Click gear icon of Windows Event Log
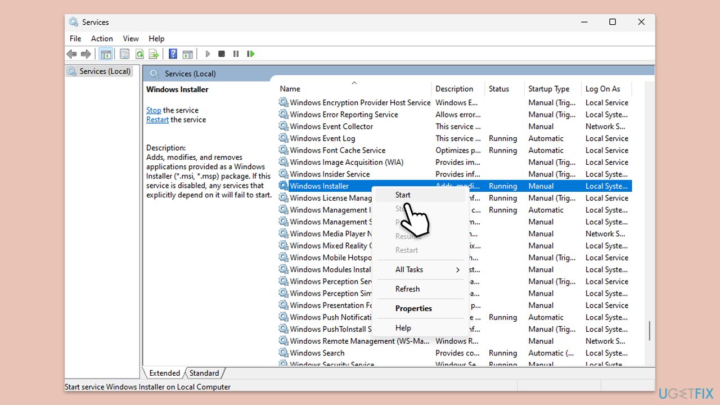This screenshot has height=405, width=720. [283, 138]
